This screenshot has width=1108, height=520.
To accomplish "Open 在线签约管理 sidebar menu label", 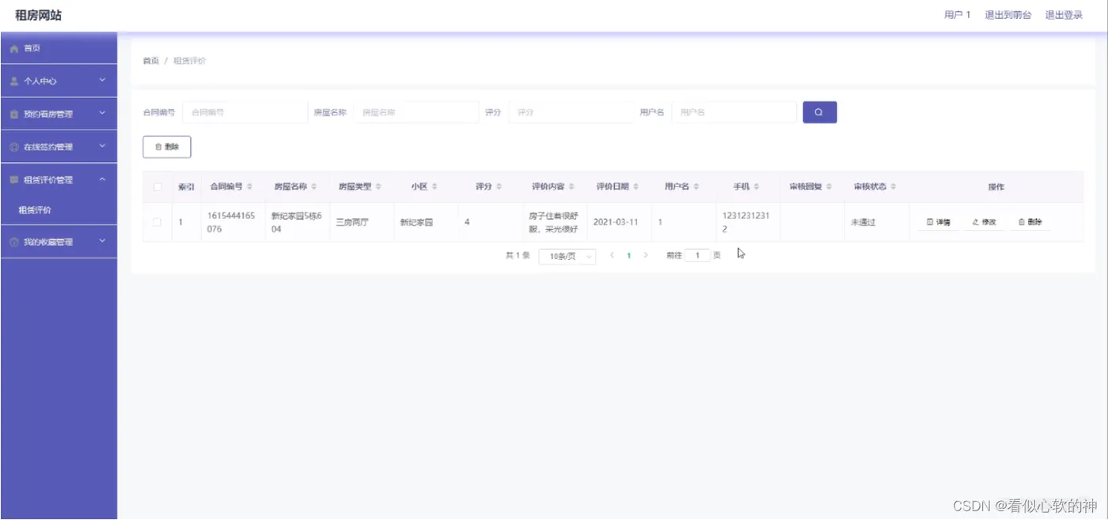I will 48,147.
